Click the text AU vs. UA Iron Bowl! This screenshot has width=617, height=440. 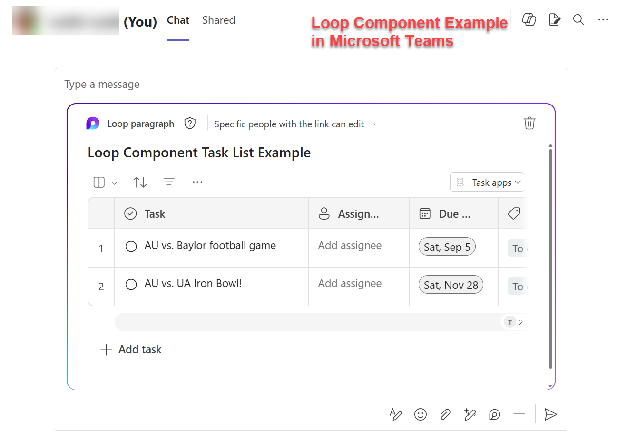[193, 283]
